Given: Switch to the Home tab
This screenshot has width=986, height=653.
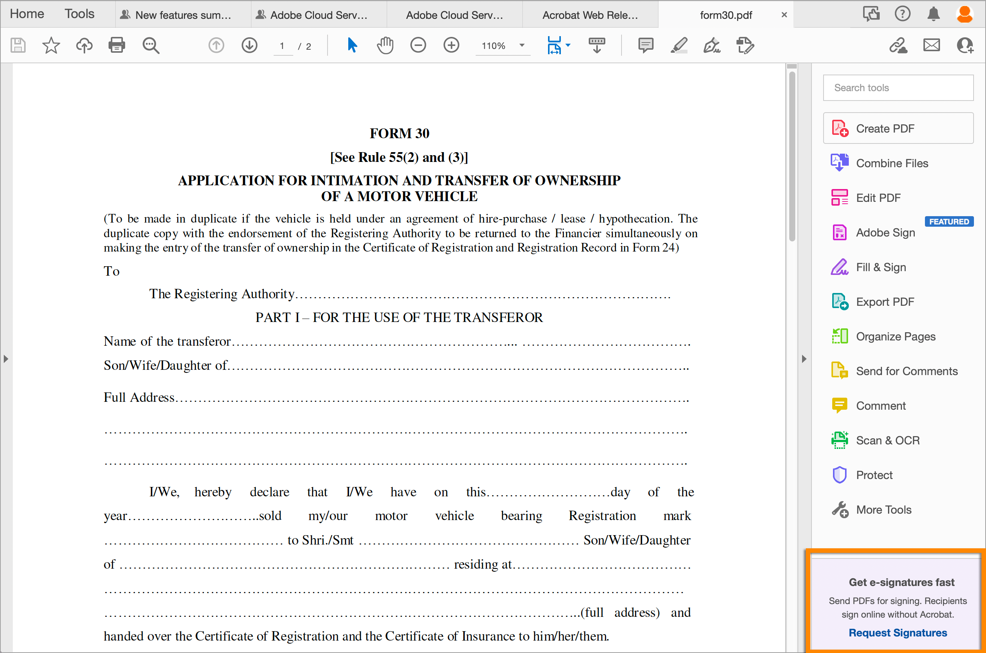Looking at the screenshot, I should click(x=26, y=14).
